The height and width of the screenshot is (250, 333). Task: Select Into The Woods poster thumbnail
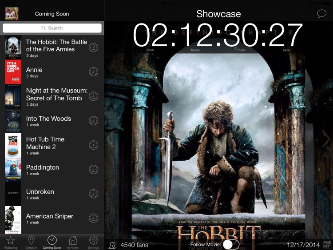click(13, 121)
